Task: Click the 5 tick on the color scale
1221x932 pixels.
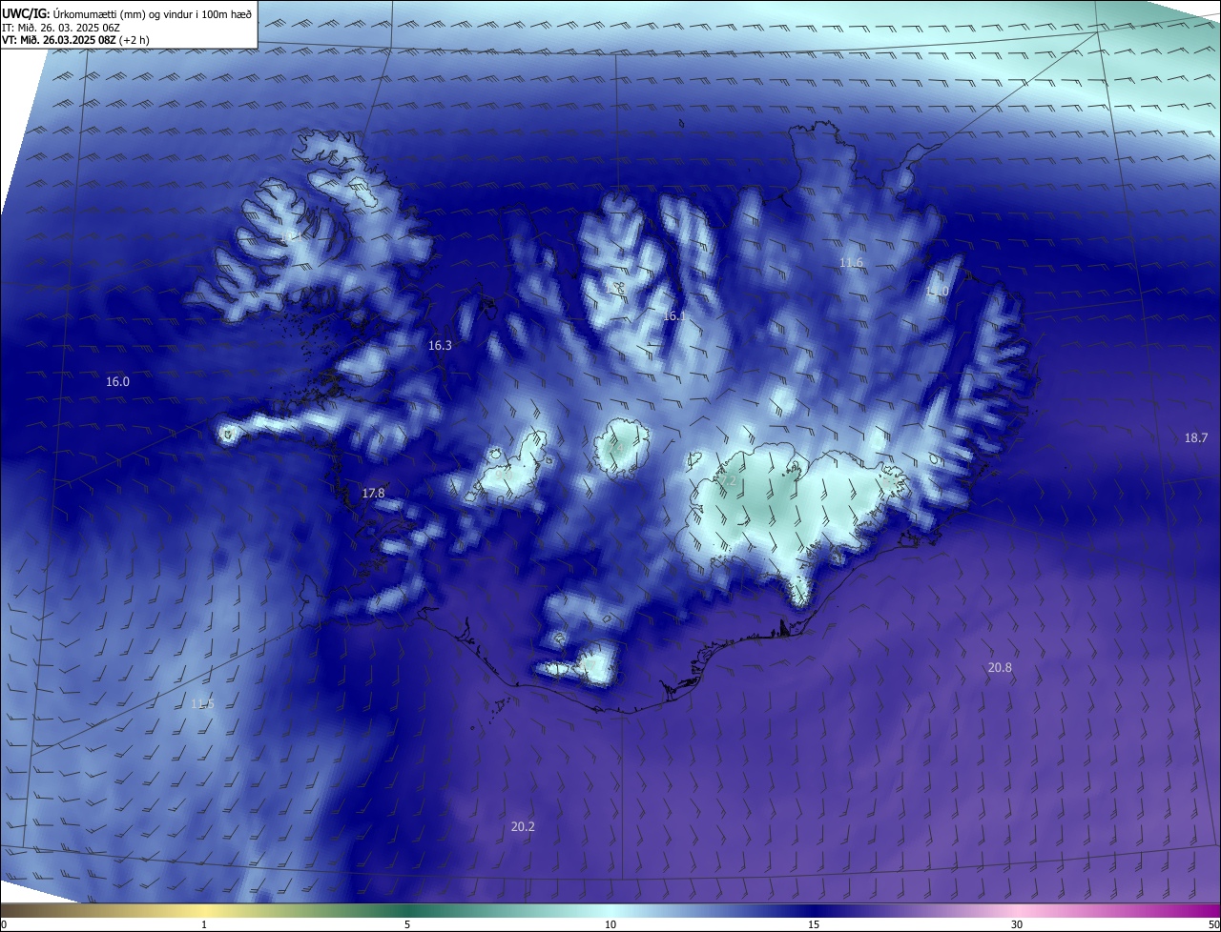Action: click(x=407, y=924)
